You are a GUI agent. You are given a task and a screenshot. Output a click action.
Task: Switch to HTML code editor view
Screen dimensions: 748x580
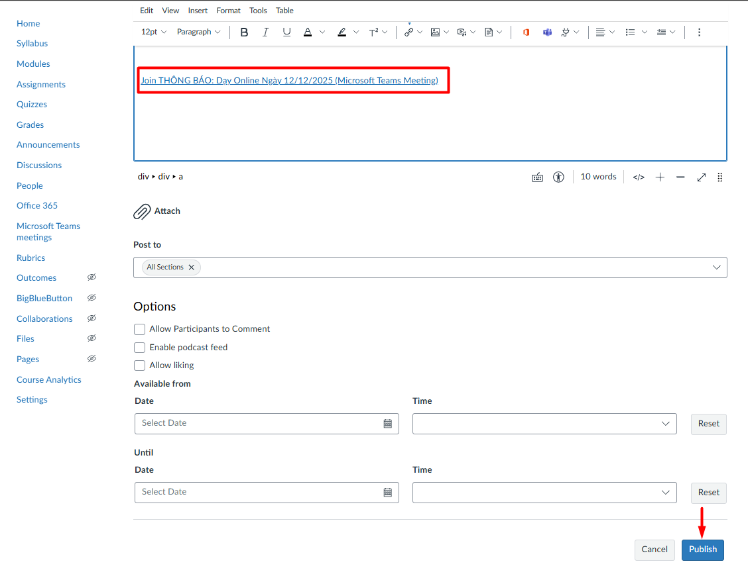tap(639, 177)
